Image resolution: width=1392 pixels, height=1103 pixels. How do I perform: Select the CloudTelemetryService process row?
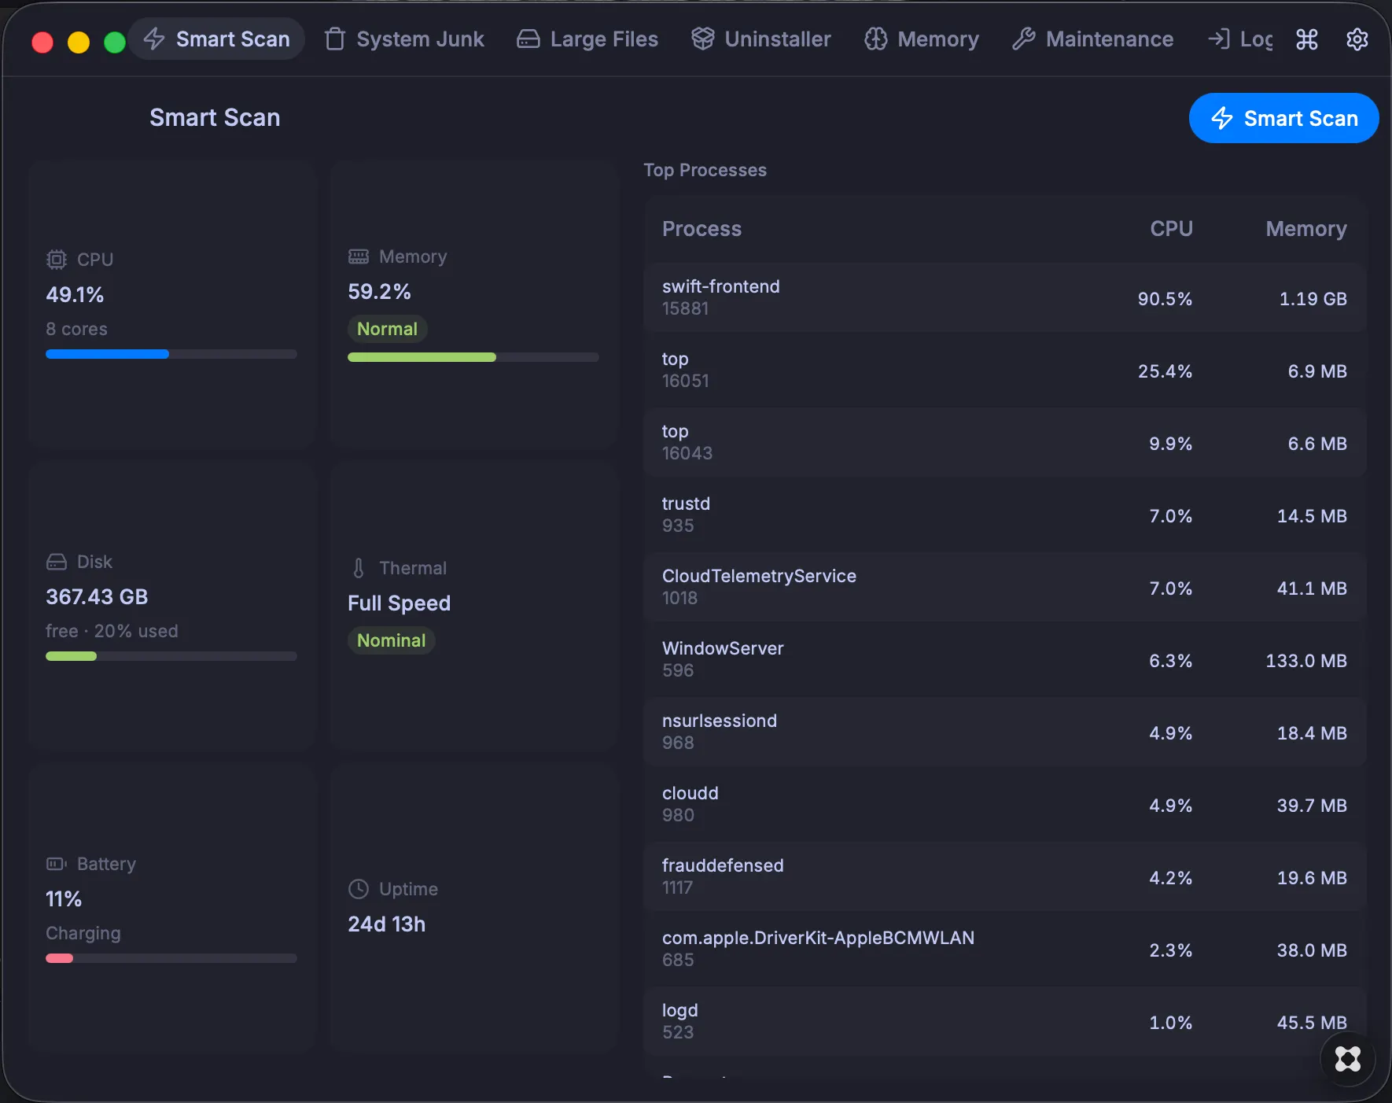coord(1005,587)
